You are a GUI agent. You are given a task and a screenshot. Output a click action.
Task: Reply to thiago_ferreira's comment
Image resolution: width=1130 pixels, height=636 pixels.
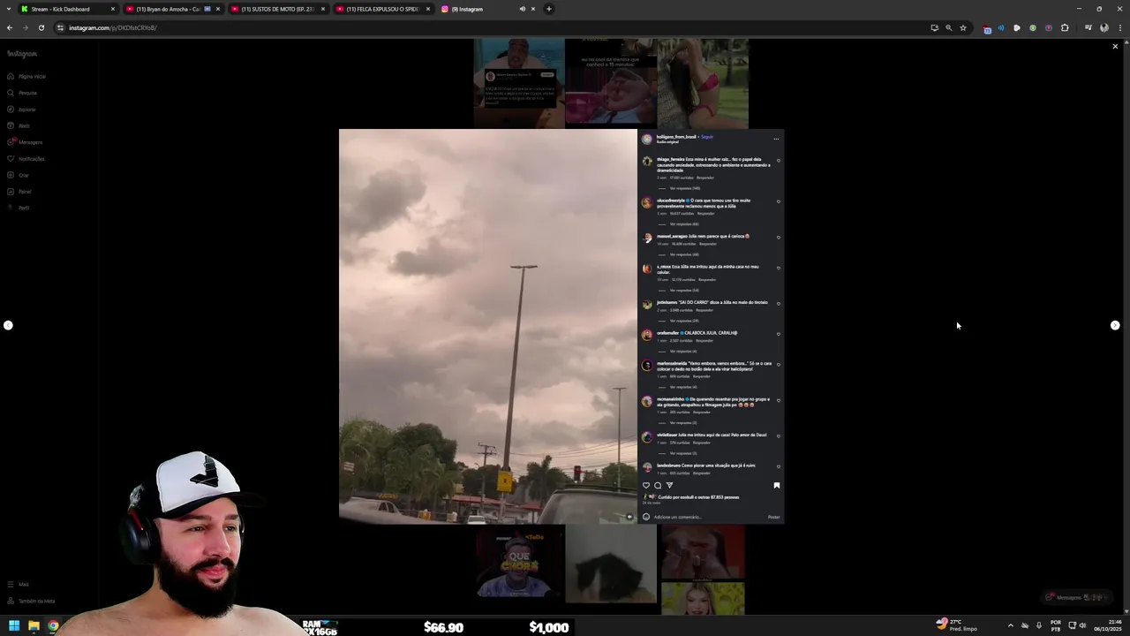point(705,178)
